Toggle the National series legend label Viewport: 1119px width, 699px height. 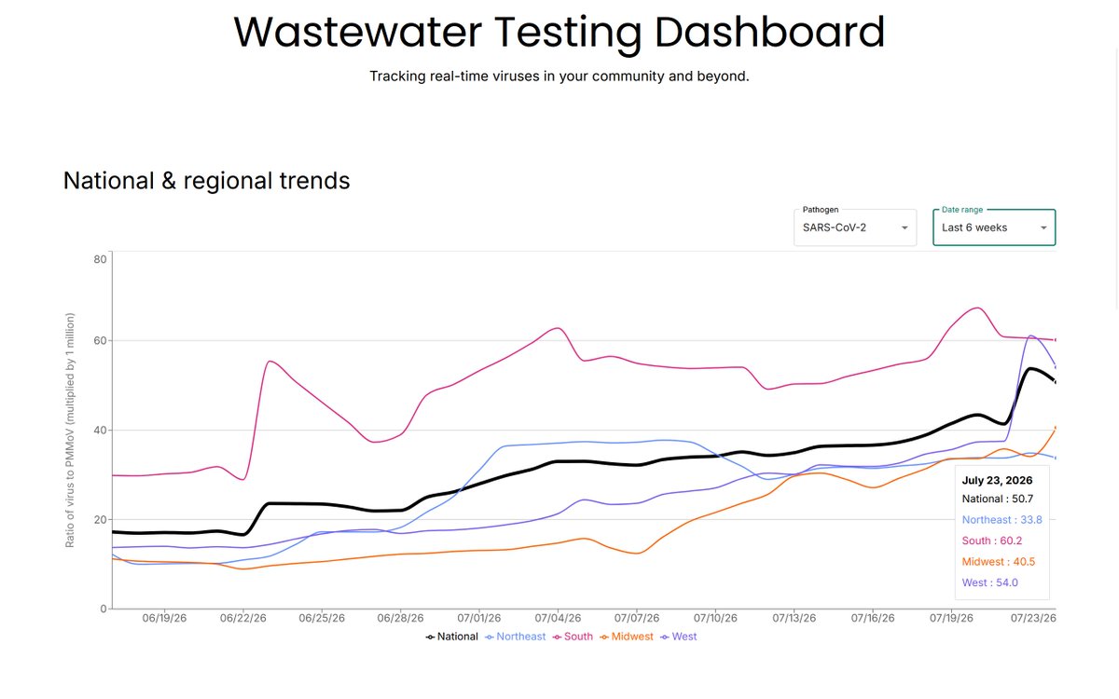(x=458, y=637)
